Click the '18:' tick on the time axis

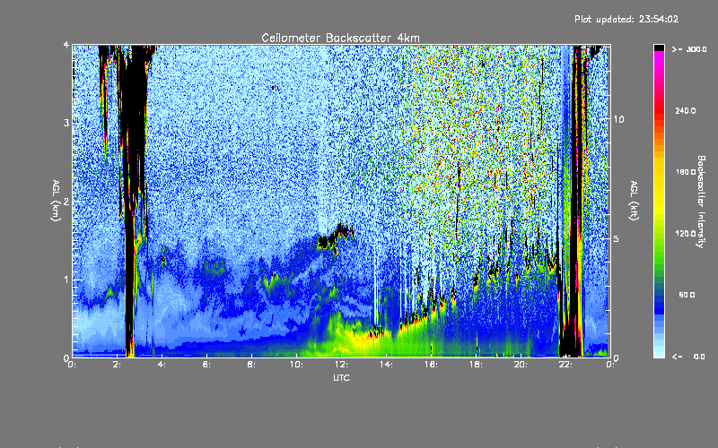[x=476, y=365]
